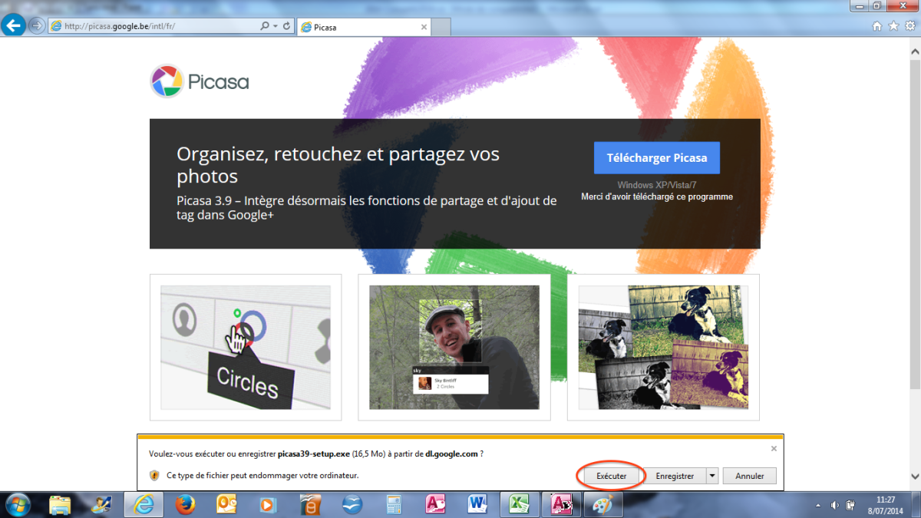Show hidden system tray icons arrow
This screenshot has height=518, width=921.
click(x=818, y=505)
